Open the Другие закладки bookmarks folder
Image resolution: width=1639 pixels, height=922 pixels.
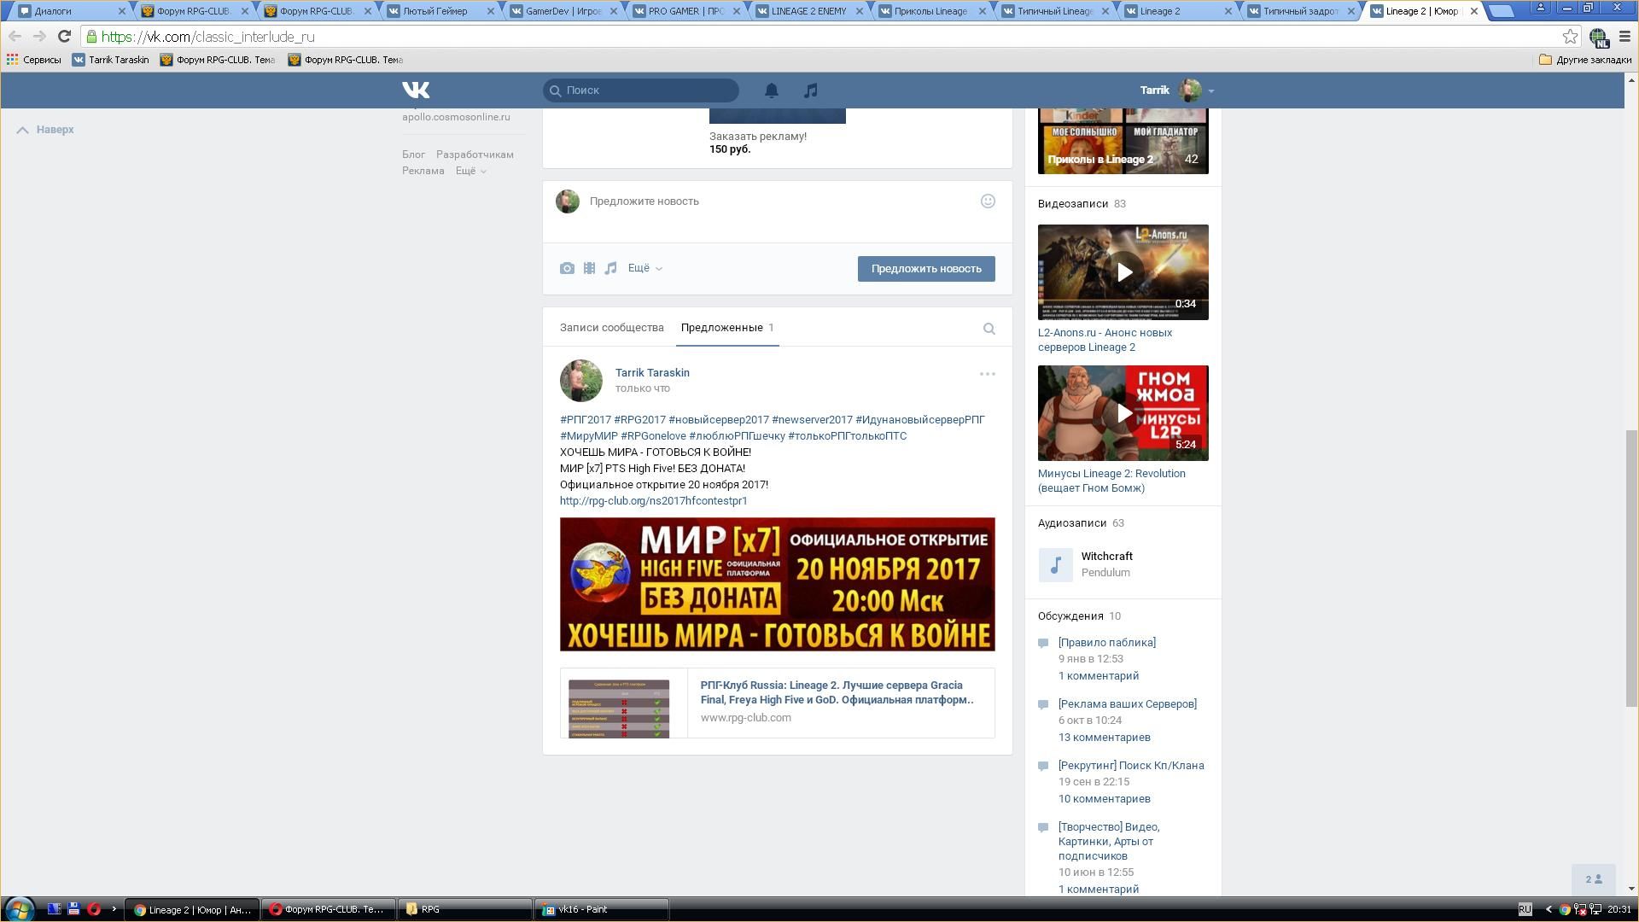click(x=1585, y=60)
